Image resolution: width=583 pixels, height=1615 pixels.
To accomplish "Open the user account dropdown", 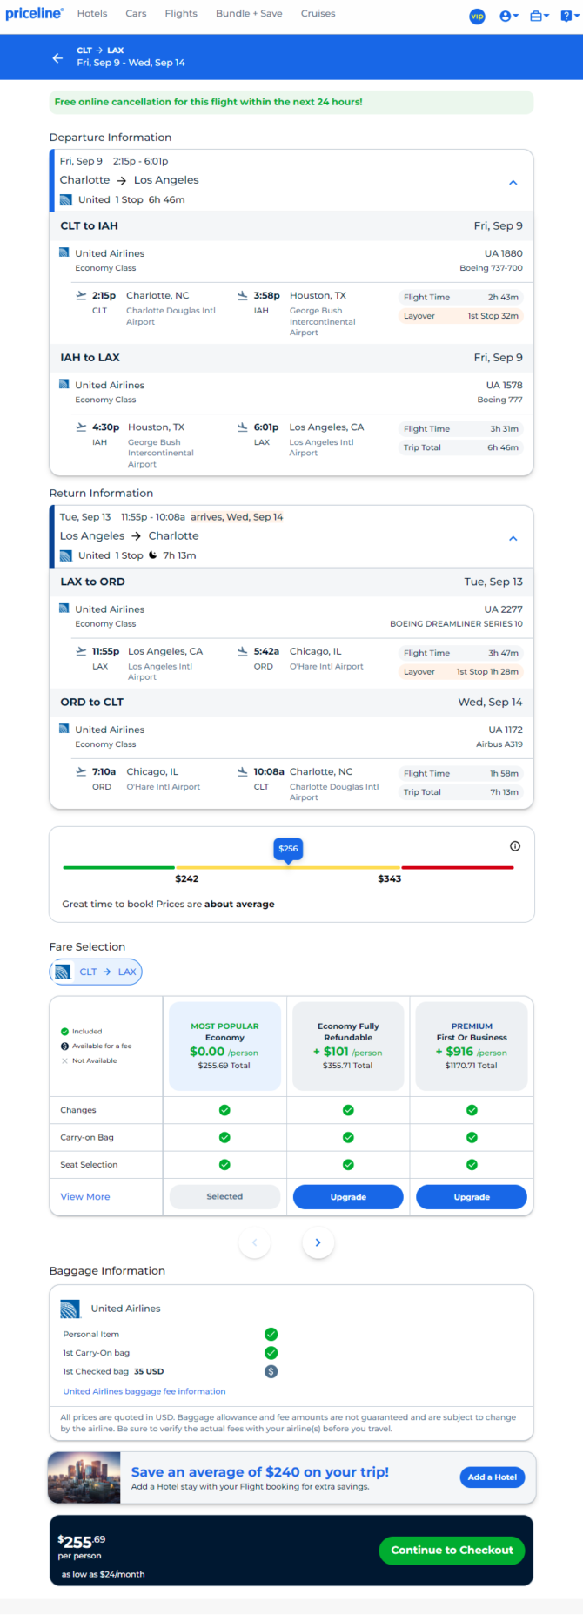I will [x=509, y=16].
